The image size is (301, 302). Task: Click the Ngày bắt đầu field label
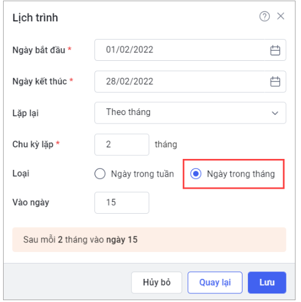coord(39,51)
